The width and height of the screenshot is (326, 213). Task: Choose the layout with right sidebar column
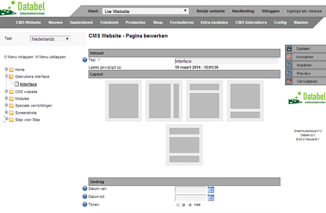point(164,101)
